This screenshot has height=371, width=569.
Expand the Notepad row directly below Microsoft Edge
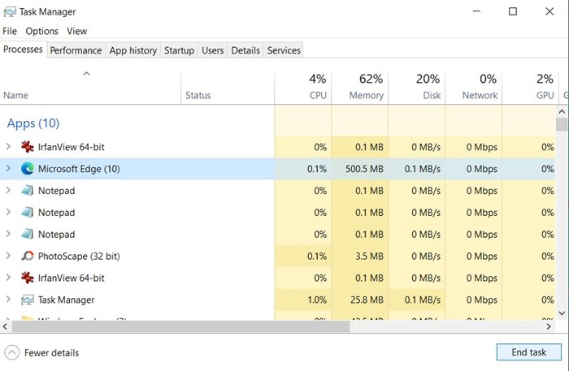point(8,190)
